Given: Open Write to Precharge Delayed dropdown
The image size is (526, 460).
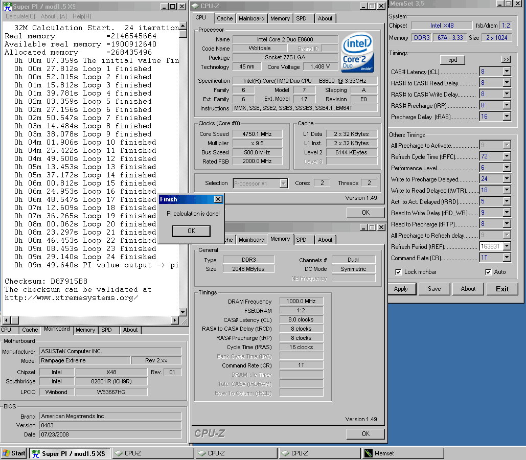Looking at the screenshot, I should [507, 178].
